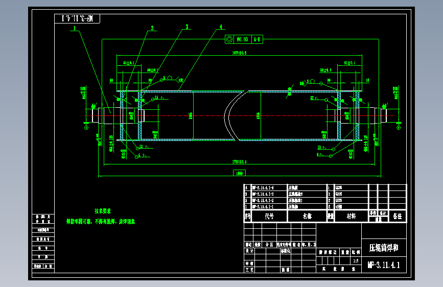Click part code MF-3.11.4.1-2 in the parts list
Image resolution: width=443 pixels, height=287 pixels.
tap(263, 200)
